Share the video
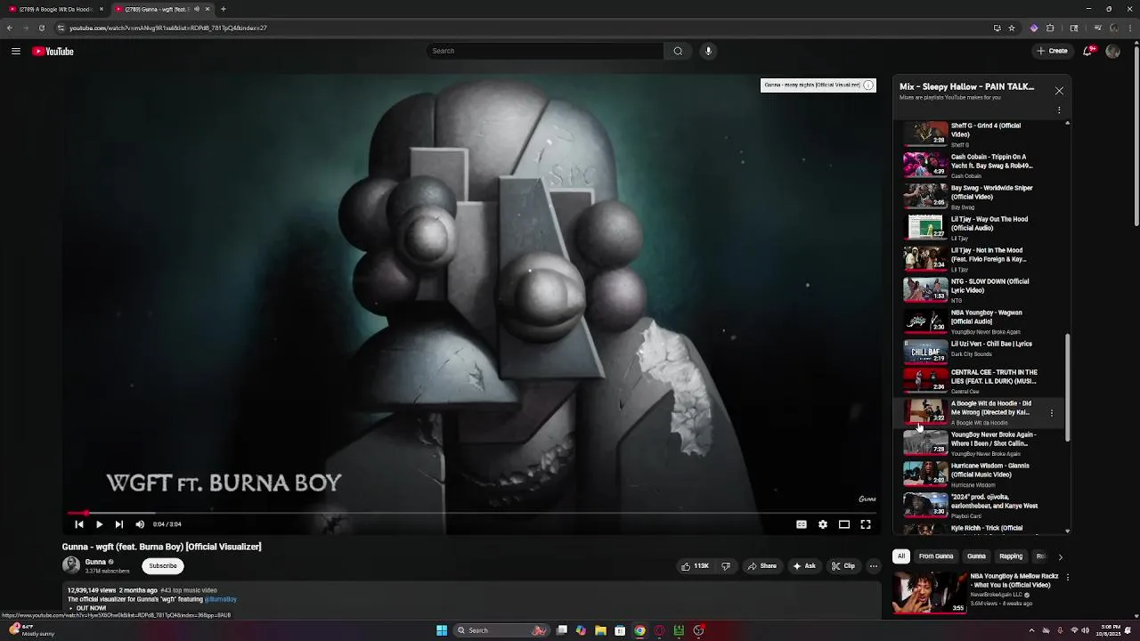The image size is (1140, 641). 762,566
